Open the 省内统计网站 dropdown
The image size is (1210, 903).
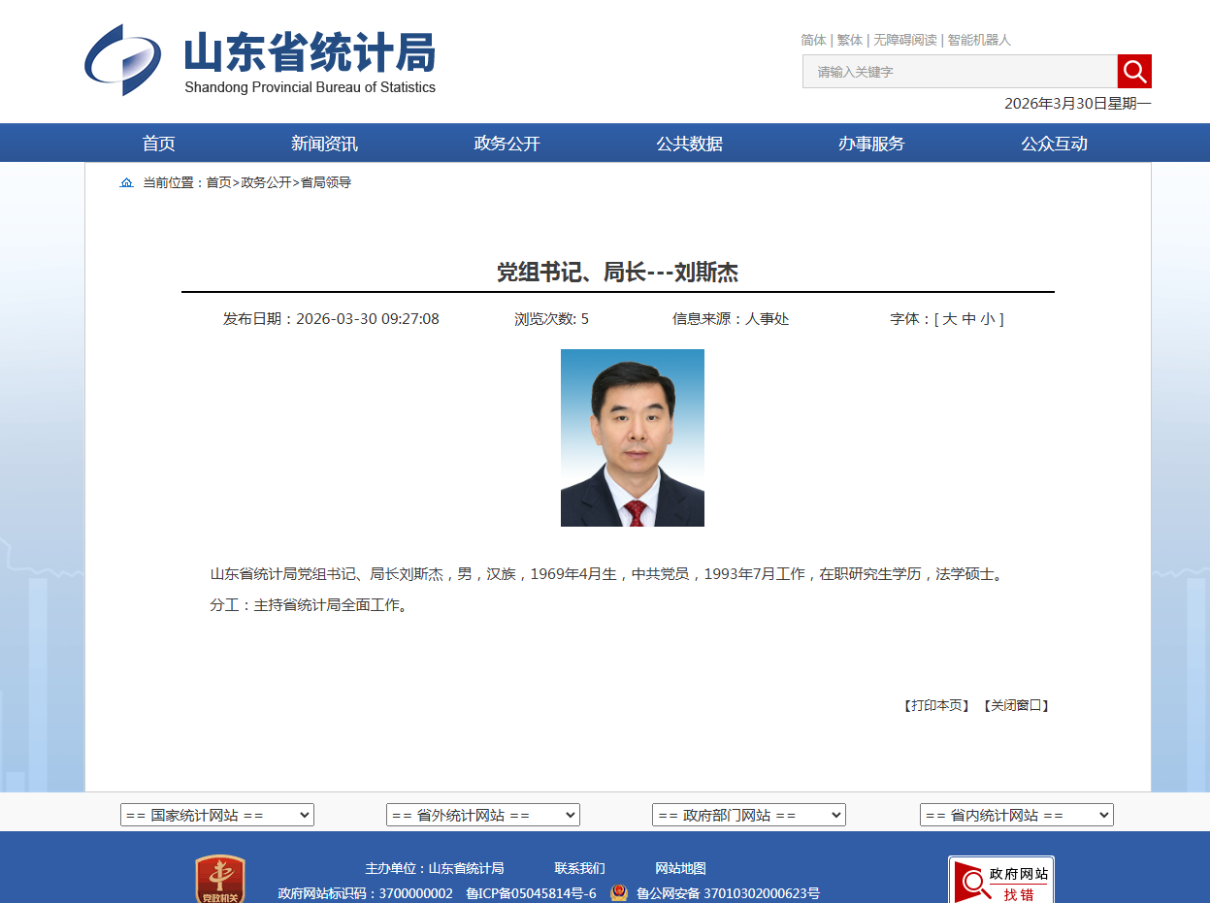(x=1016, y=816)
